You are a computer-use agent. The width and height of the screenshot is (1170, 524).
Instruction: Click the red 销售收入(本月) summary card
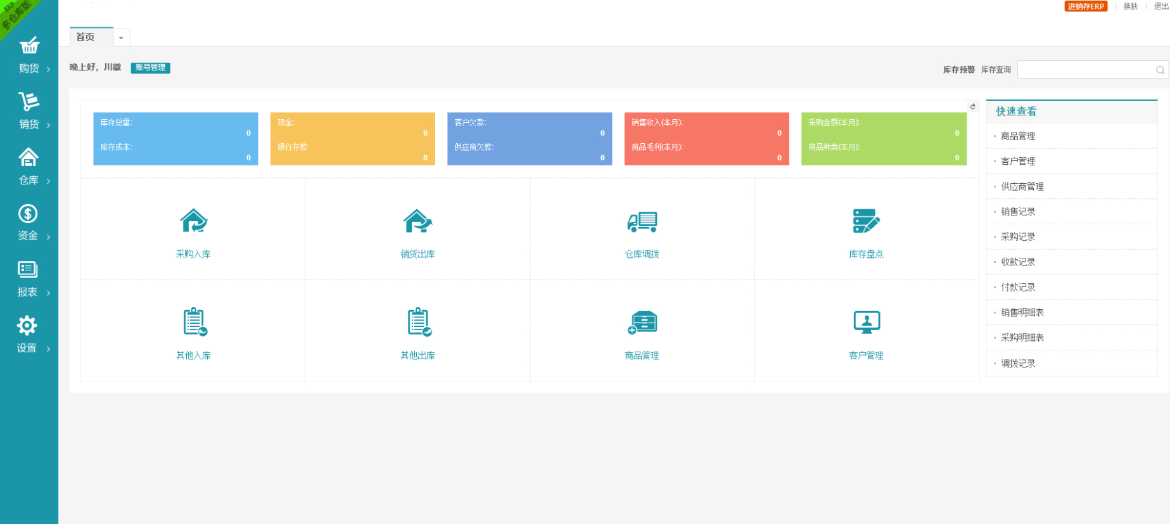[706, 139]
